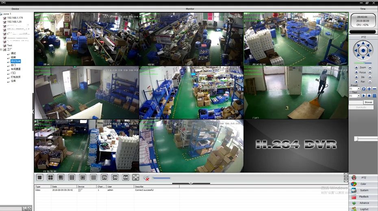Collapse the bottom log panel handle
The width and height of the screenshot is (378, 211).
click(191, 183)
